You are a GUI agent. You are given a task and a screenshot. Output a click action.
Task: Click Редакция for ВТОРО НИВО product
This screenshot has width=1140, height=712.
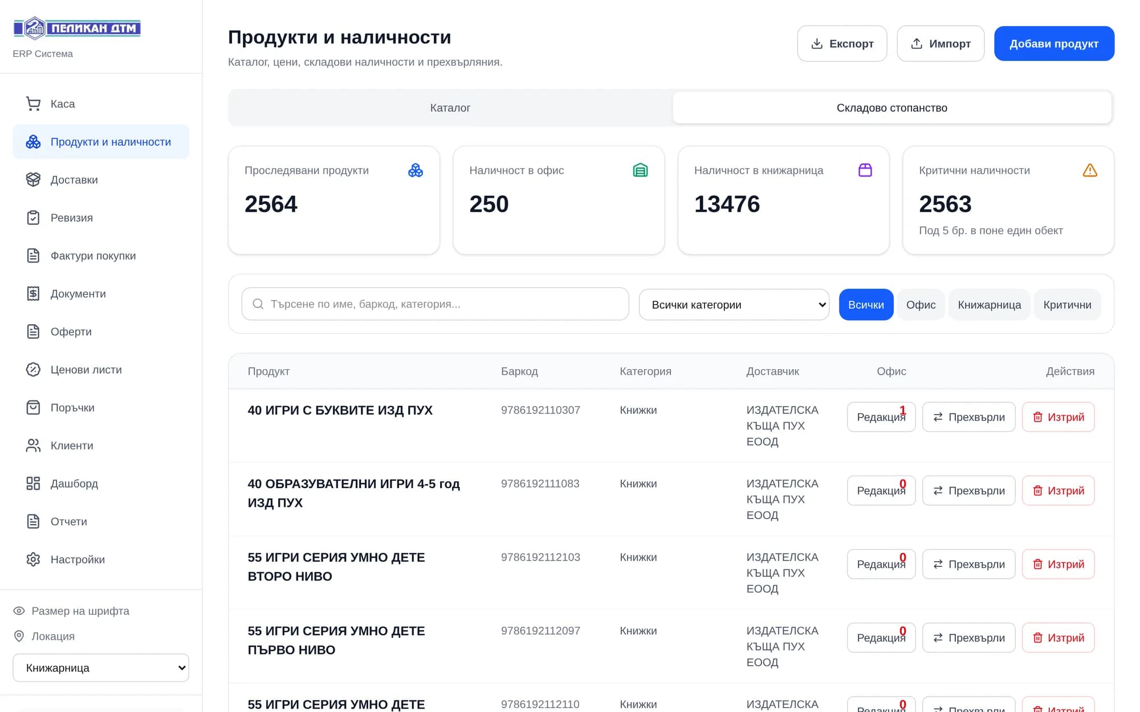pyautogui.click(x=881, y=564)
